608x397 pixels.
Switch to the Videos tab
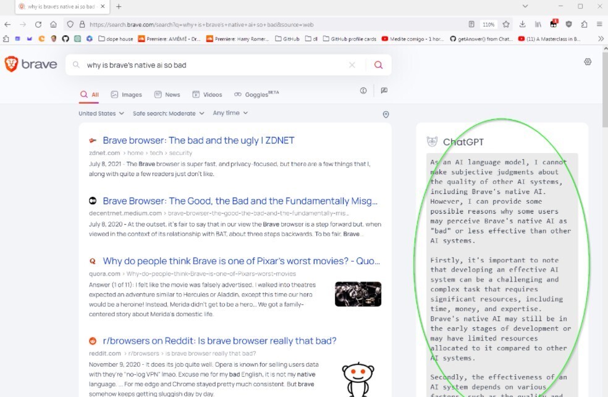point(207,94)
